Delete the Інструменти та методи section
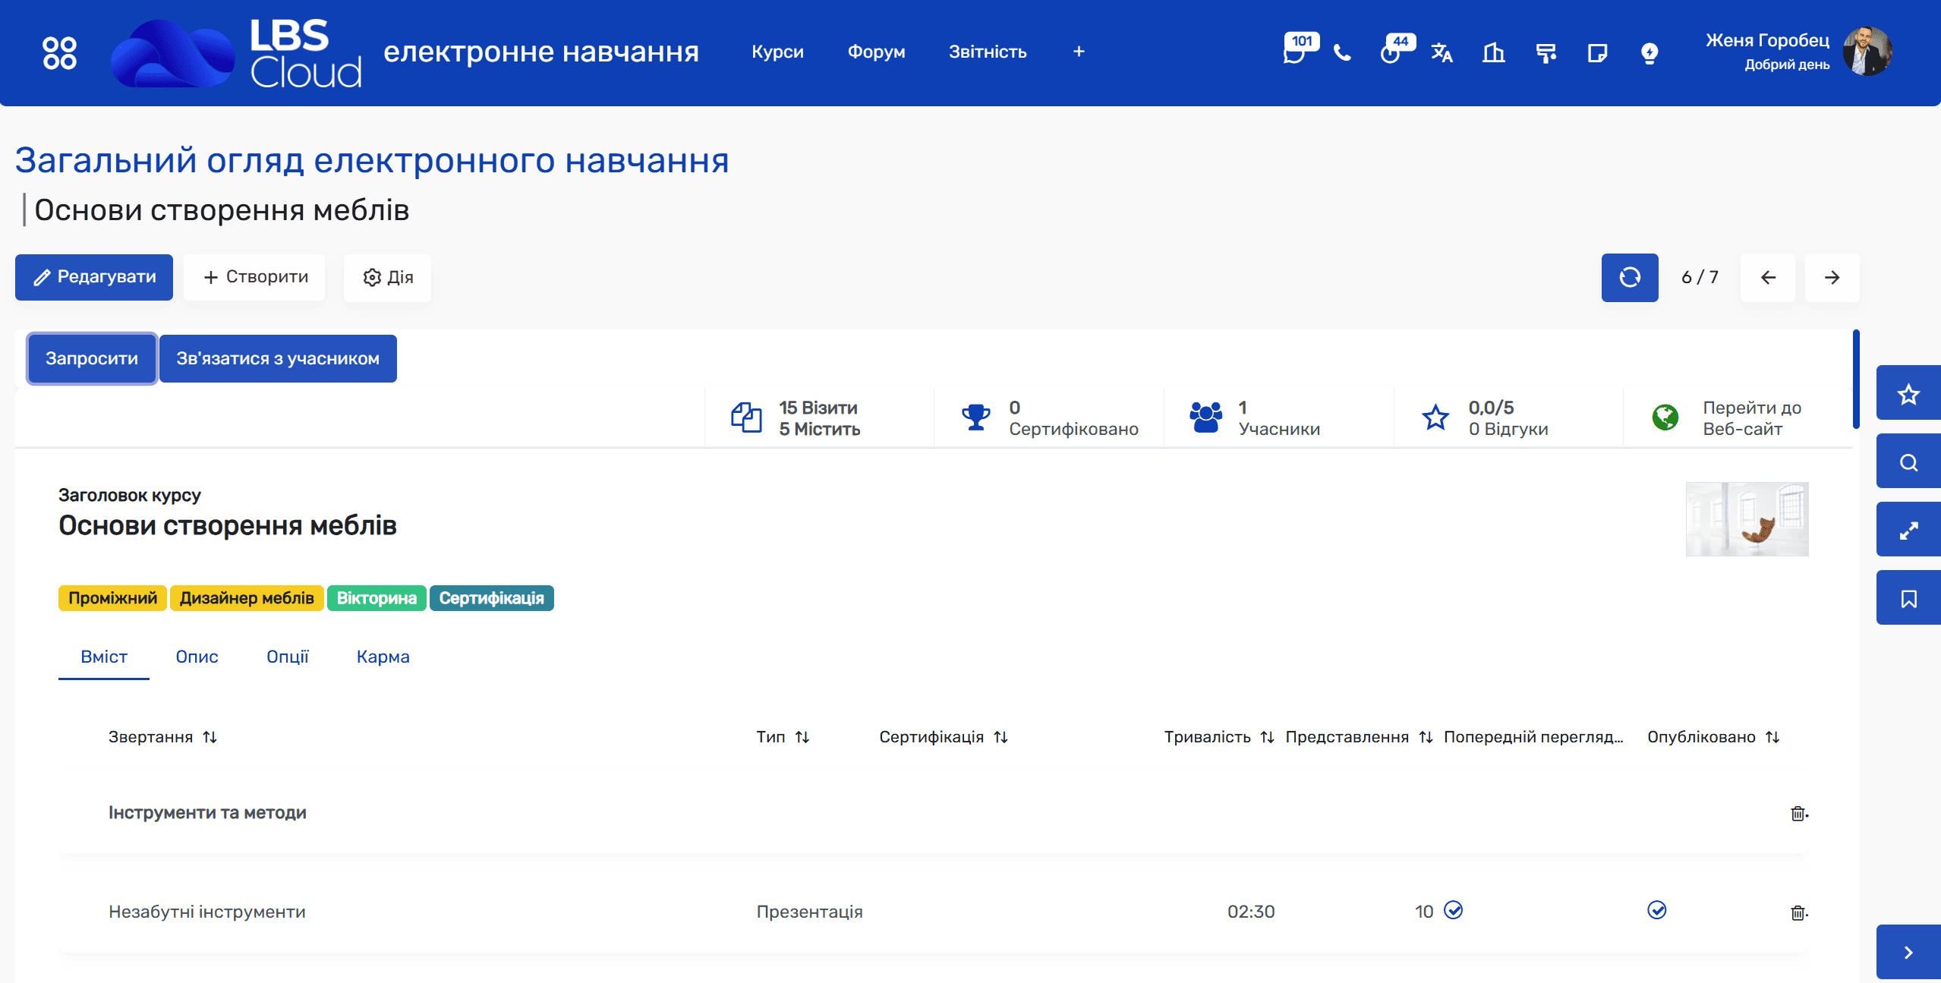Screen dimensions: 1941x983 tap(1798, 813)
